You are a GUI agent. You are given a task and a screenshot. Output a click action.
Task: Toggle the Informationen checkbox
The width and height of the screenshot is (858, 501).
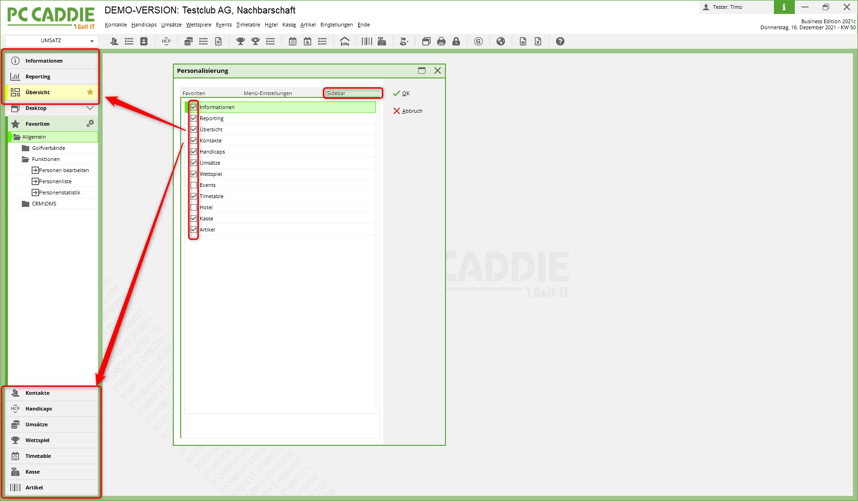[x=194, y=107]
